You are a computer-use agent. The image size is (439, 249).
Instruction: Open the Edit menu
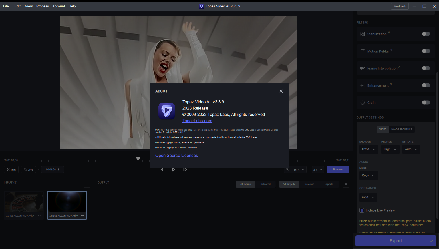coord(17,6)
